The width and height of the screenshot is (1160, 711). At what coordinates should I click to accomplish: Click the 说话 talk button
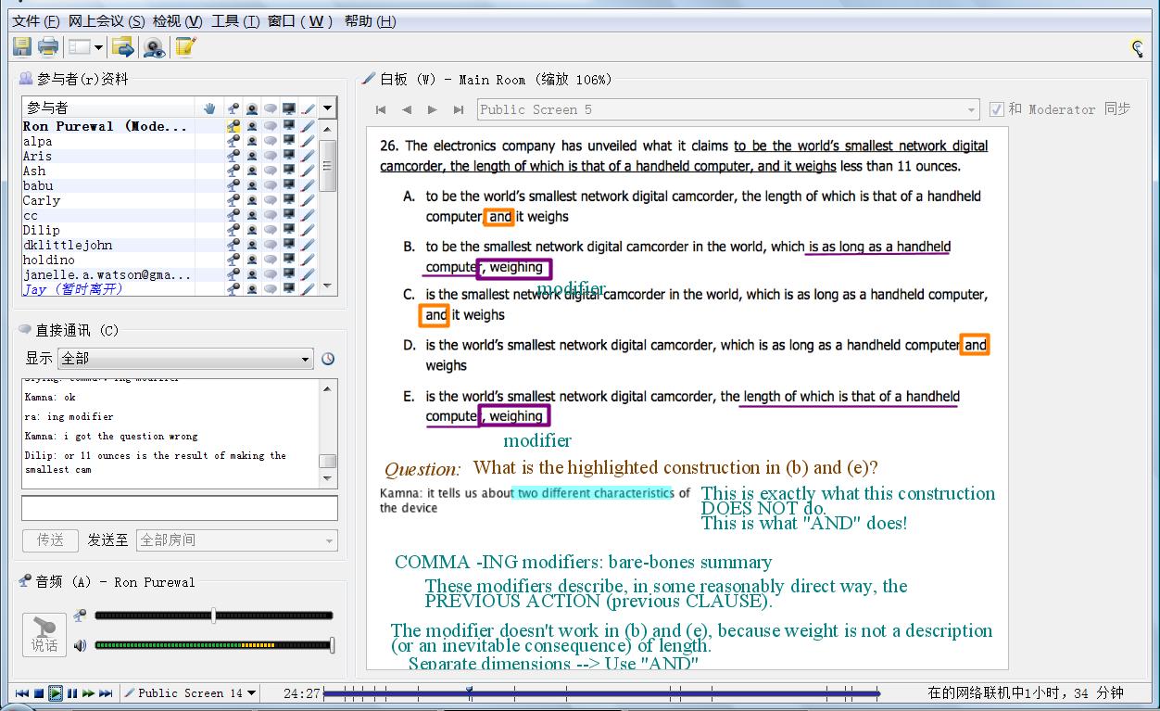(x=44, y=634)
